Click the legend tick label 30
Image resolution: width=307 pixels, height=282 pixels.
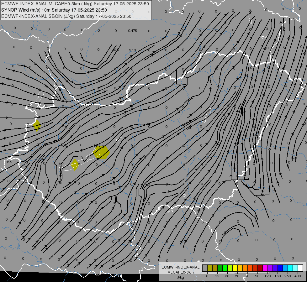[227, 276]
